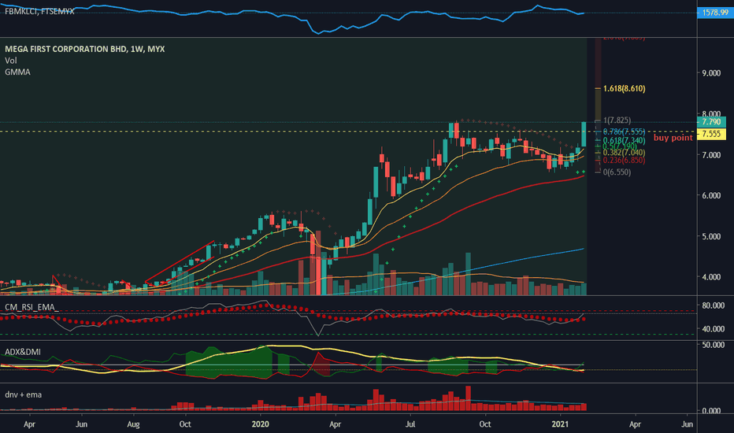
Task: Click the 50.000 ADX axis label
Action: pyautogui.click(x=714, y=345)
